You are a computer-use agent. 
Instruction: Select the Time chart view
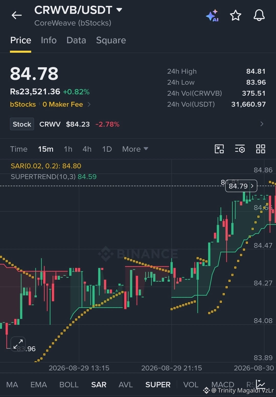click(19, 149)
